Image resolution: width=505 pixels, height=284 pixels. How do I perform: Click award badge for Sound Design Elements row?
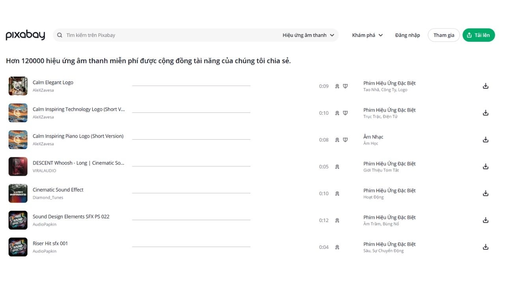click(x=337, y=220)
